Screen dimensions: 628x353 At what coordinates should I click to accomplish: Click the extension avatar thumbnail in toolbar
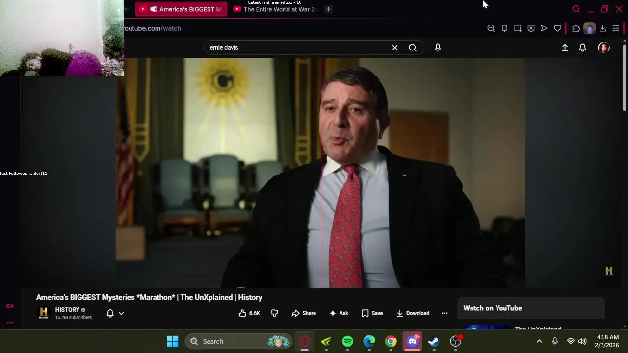point(589,28)
